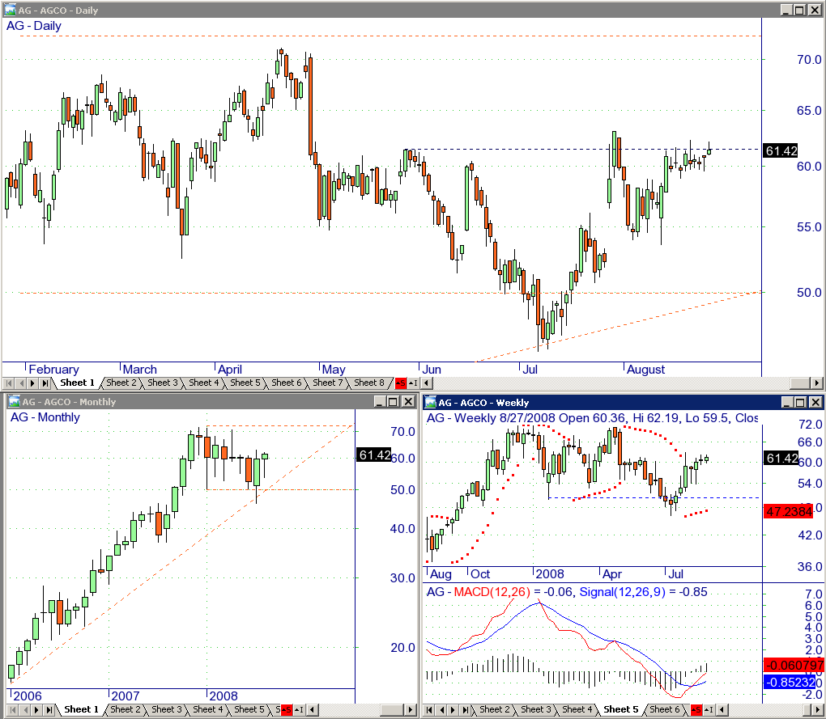The width and height of the screenshot is (826, 719).
Task: Switch to Sheet 4 in Weekly chart
Action: point(577,709)
